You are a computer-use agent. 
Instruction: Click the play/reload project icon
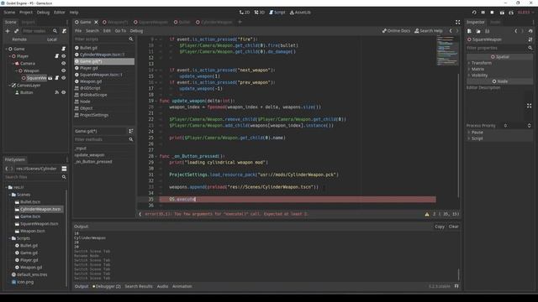point(474,13)
